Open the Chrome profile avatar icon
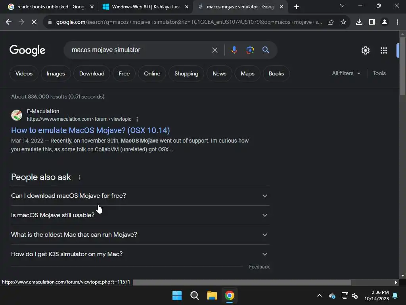 (x=385, y=22)
